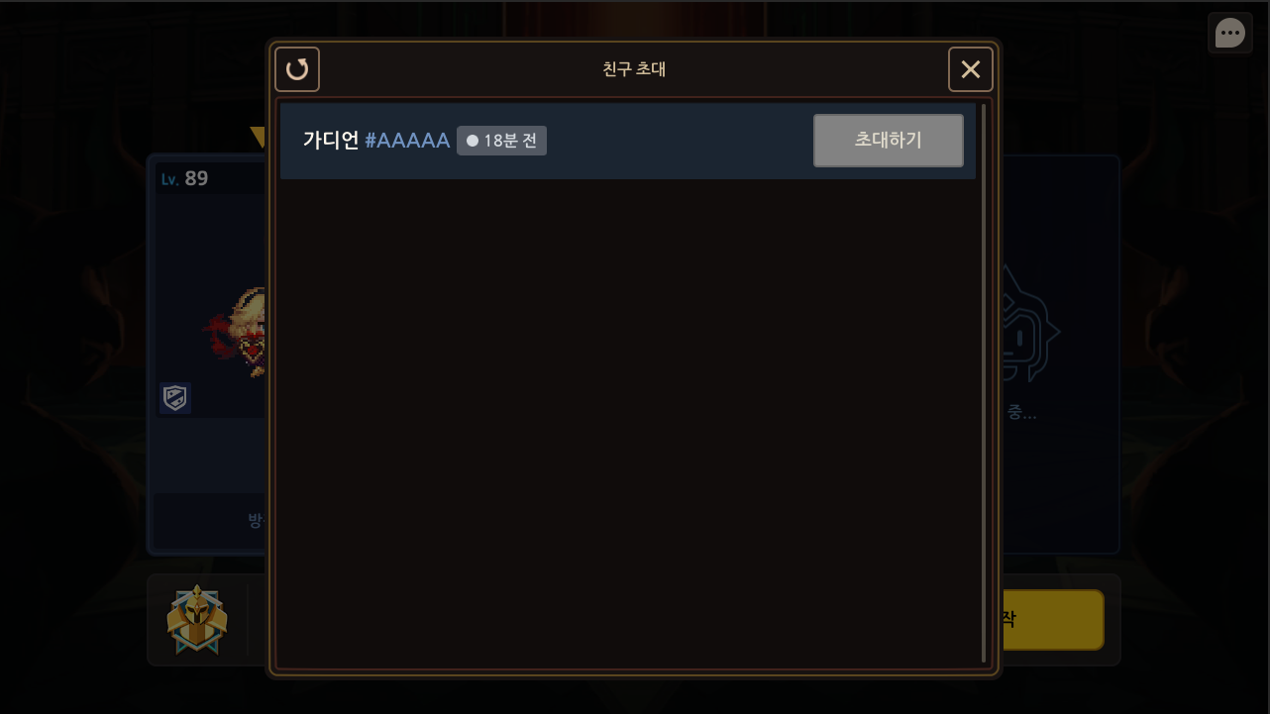Click the empty area of the friend list
The height and width of the screenshot is (714, 1270).
(x=628, y=421)
